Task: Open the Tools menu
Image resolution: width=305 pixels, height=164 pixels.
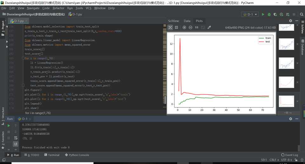Action: [79, 8]
